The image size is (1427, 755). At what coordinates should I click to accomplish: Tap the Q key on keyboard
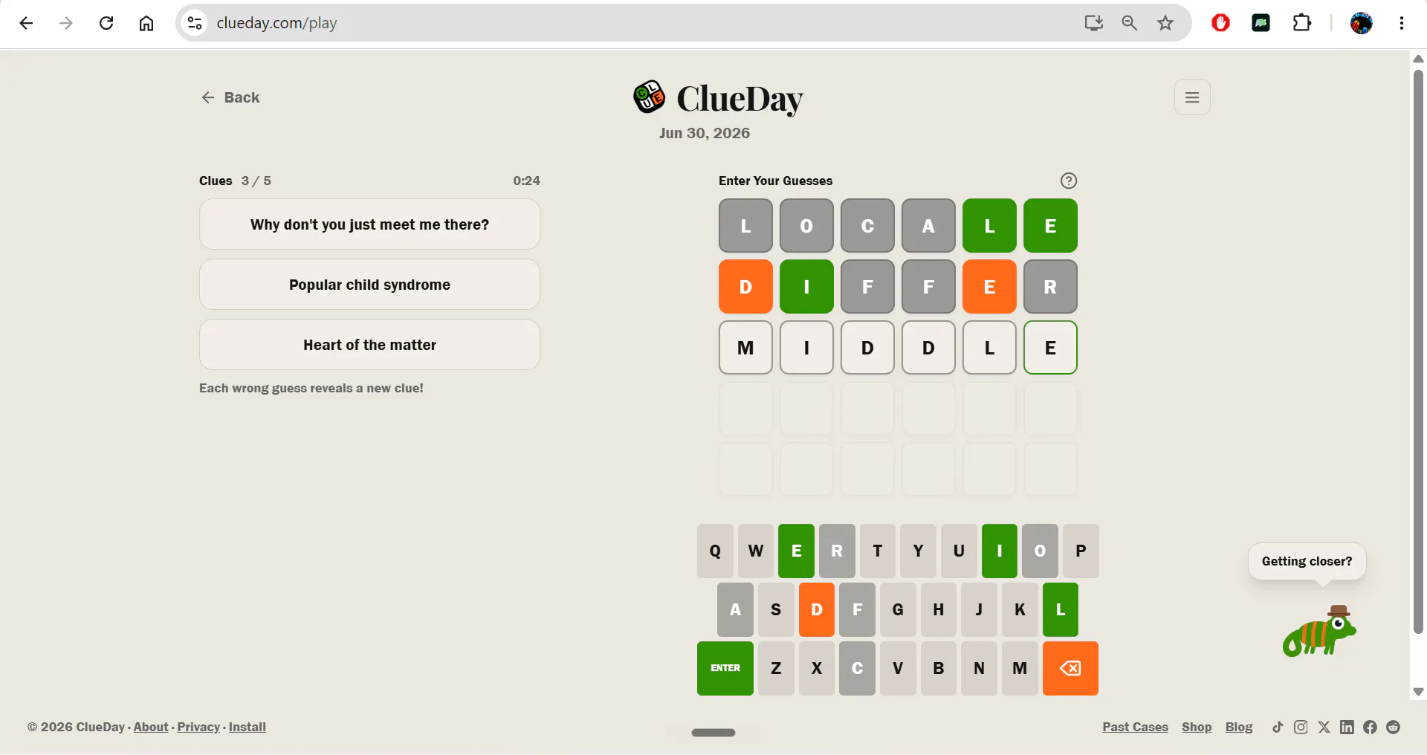coord(715,551)
